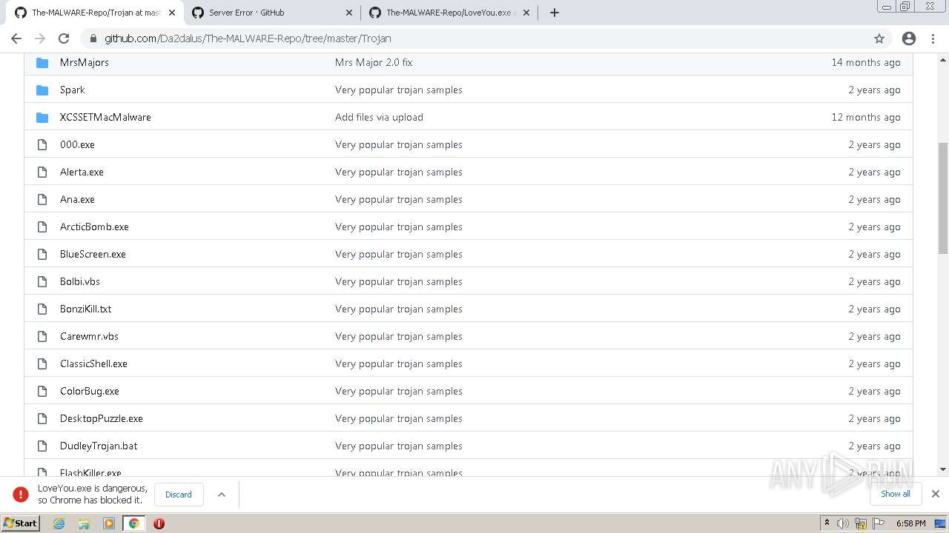Open the DesktopPuzzle.exe file link
The image size is (949, 533).
click(102, 418)
